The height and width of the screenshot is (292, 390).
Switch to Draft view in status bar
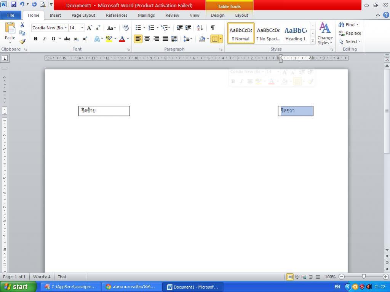pos(318,277)
